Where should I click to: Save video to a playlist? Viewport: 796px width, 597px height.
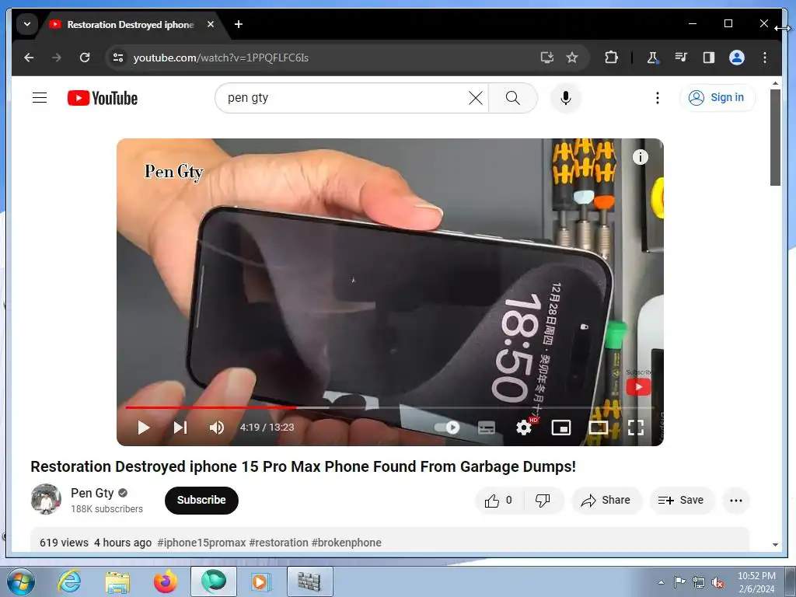point(681,501)
